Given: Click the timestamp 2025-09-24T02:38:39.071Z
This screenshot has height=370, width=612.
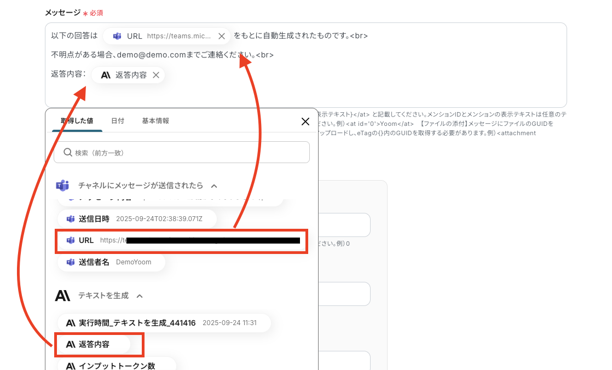Looking at the screenshot, I should [x=159, y=219].
